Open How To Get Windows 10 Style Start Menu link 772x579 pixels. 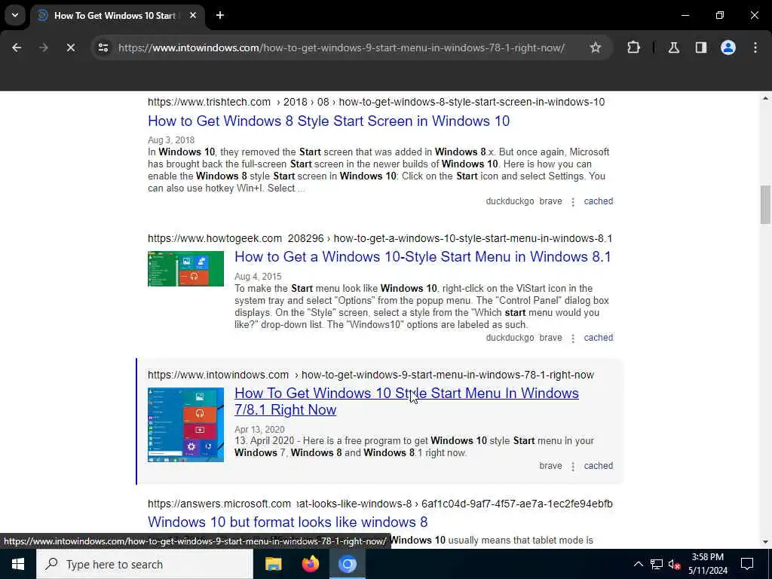406,401
